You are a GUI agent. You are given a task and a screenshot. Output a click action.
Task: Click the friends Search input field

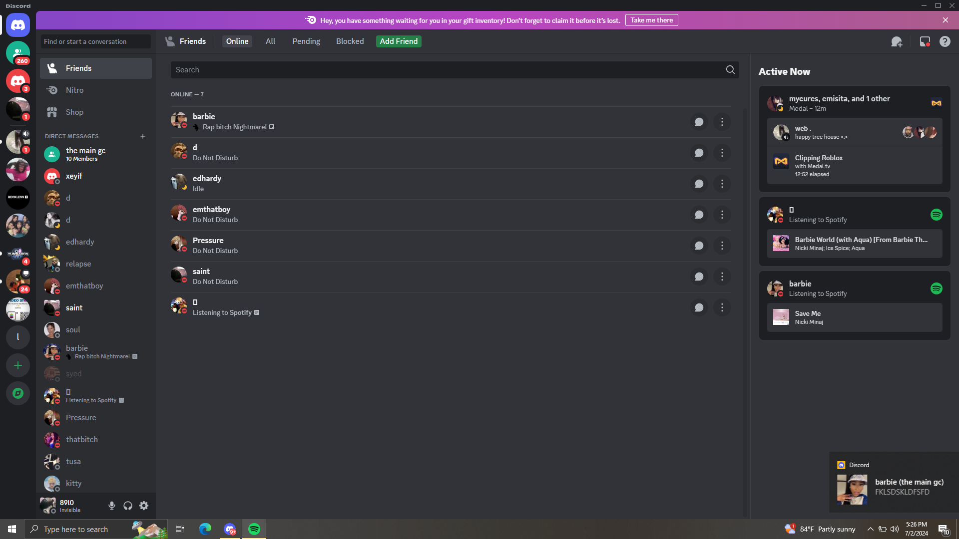point(447,70)
